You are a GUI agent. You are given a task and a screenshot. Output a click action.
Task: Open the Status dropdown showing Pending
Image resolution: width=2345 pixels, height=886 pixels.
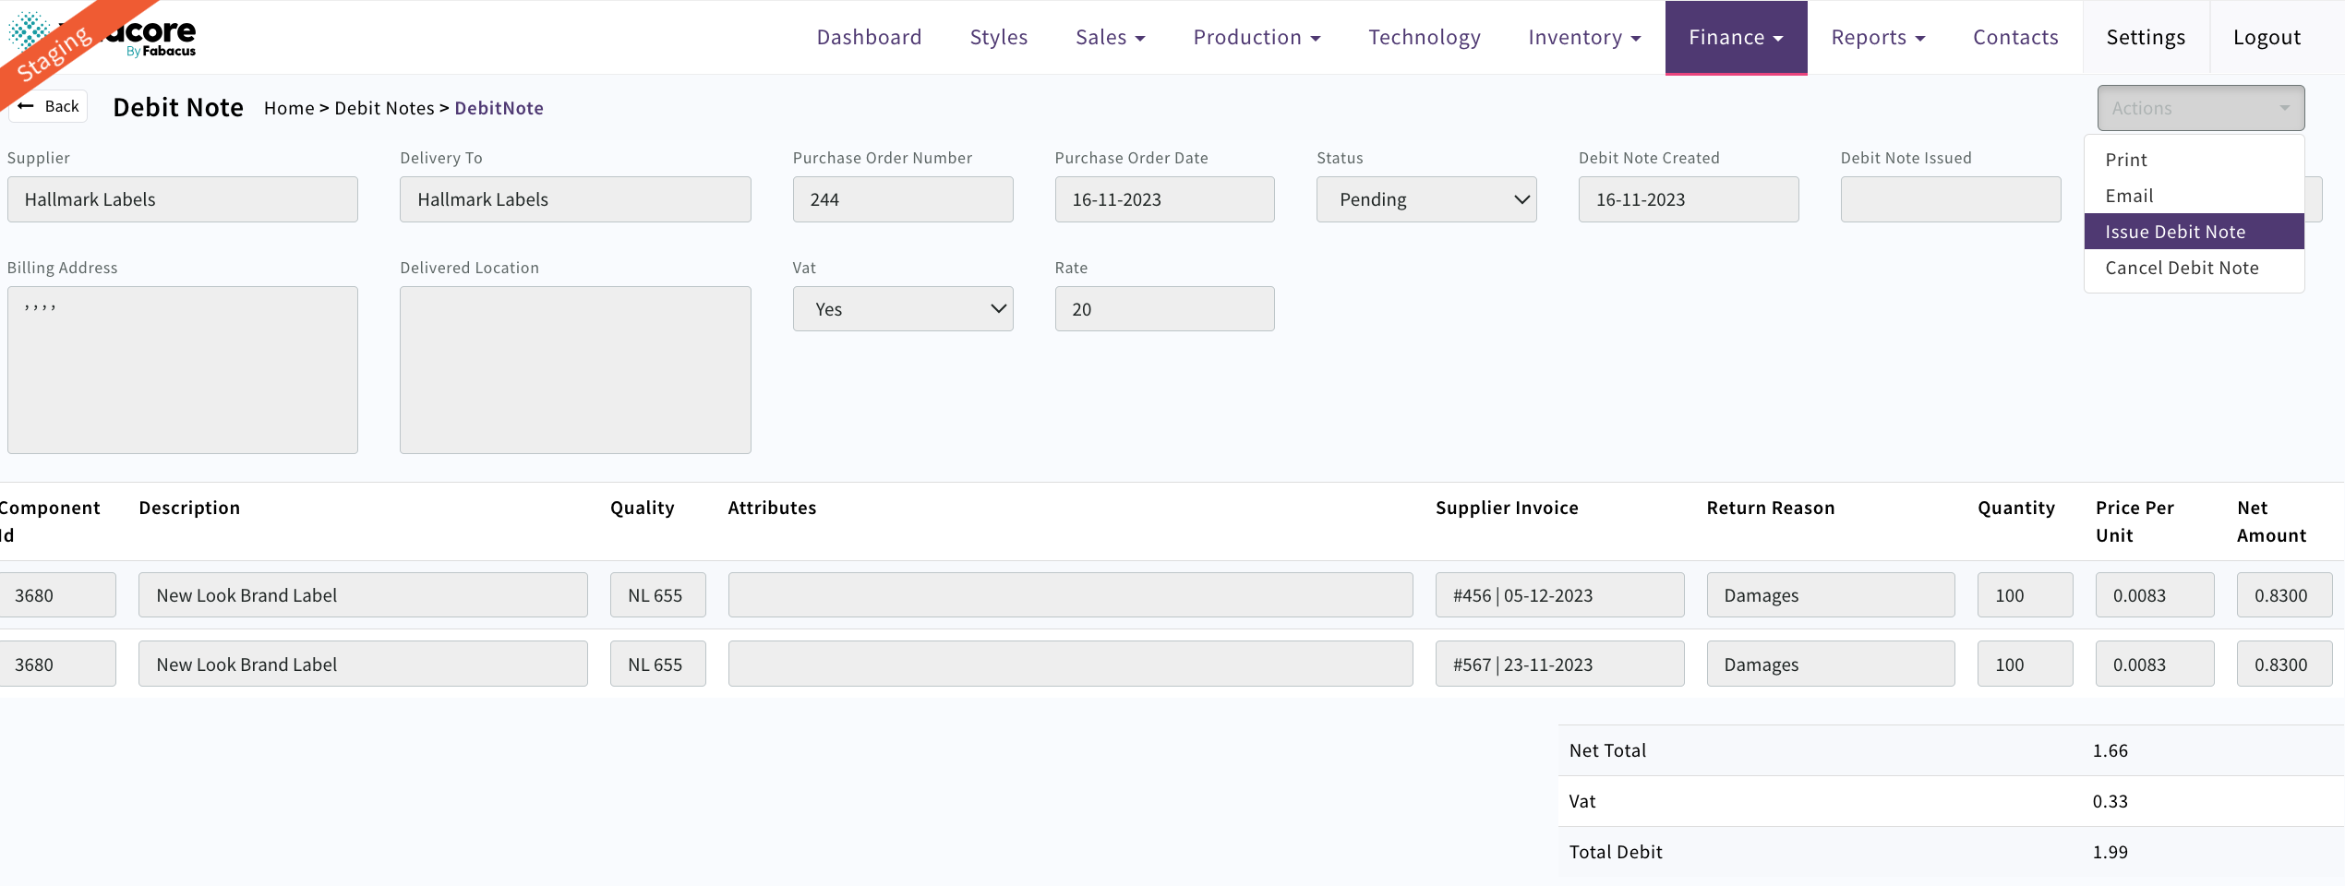tap(1425, 199)
